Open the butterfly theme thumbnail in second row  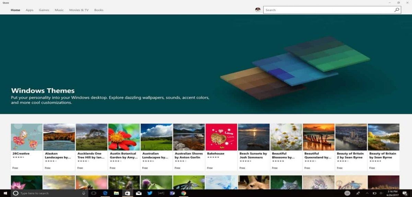(x=189, y=182)
